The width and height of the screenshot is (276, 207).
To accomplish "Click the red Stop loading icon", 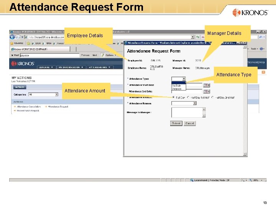I will point(203,37).
